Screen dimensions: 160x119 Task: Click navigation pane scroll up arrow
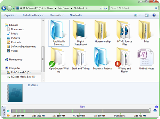tap(43, 20)
